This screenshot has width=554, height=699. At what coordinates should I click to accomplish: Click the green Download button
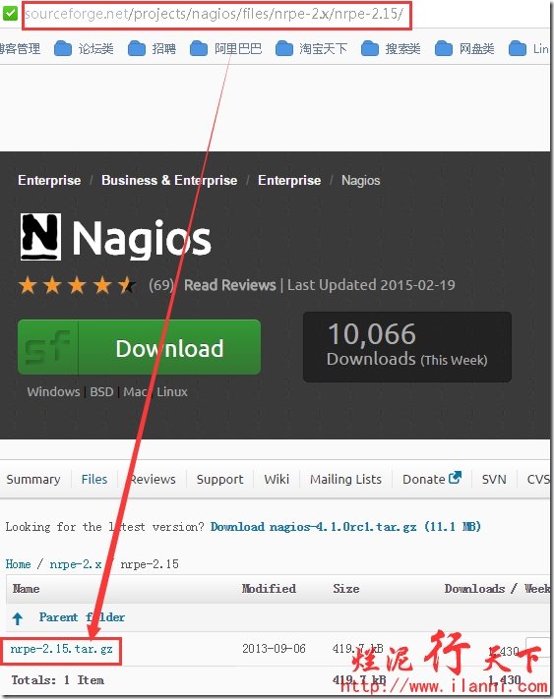coord(139,347)
